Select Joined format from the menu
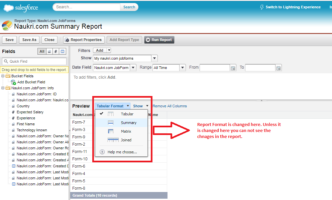The width and height of the screenshot is (332, 200). tap(121, 140)
